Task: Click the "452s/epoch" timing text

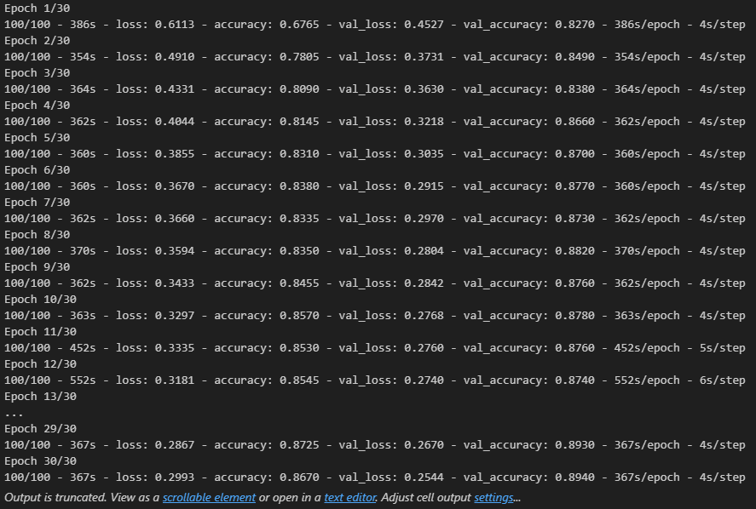Action: coord(647,347)
